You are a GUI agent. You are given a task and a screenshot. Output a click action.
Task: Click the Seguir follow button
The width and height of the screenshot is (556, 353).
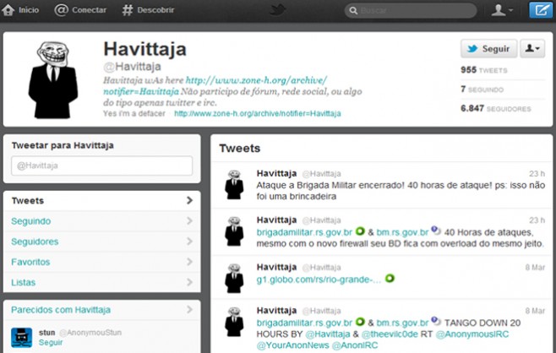[x=488, y=49]
